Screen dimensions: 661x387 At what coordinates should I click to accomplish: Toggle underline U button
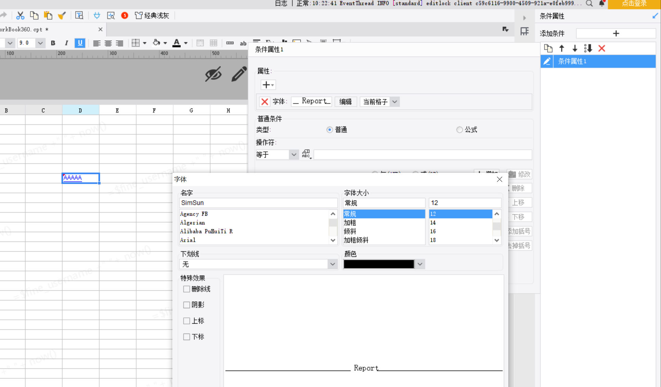point(80,43)
